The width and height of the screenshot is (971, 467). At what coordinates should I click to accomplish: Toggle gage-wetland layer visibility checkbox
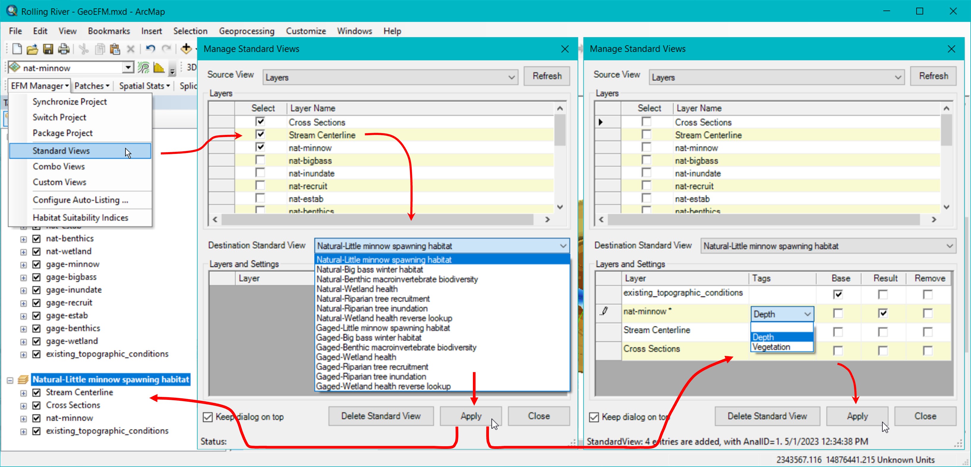pos(37,341)
